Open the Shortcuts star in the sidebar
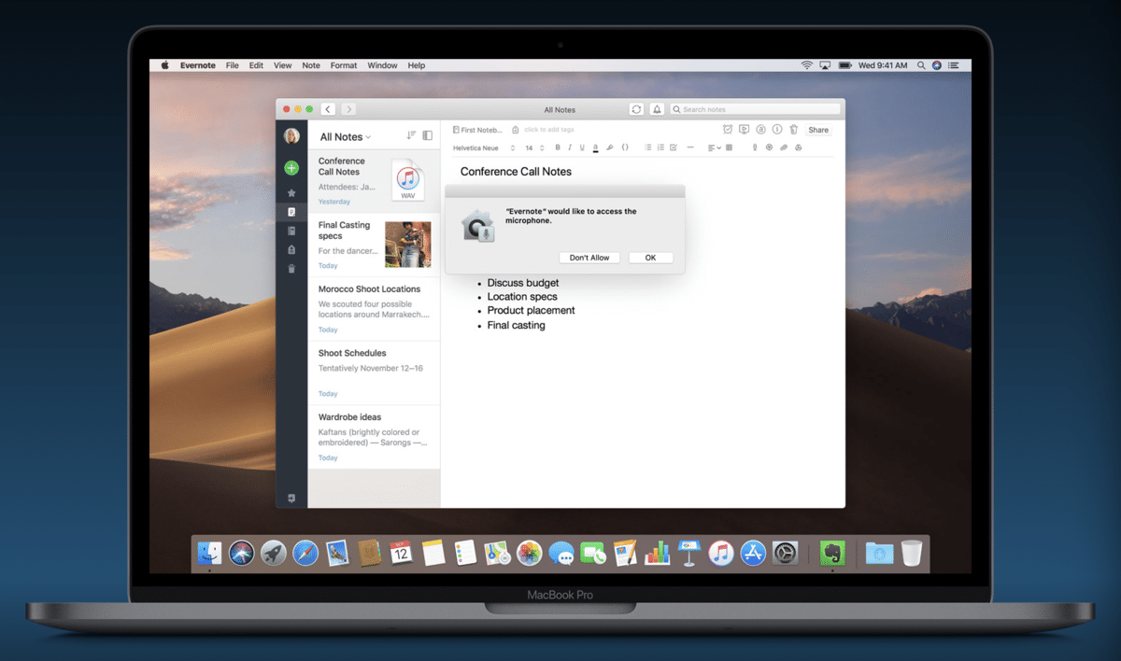This screenshot has width=1121, height=661. [x=291, y=193]
